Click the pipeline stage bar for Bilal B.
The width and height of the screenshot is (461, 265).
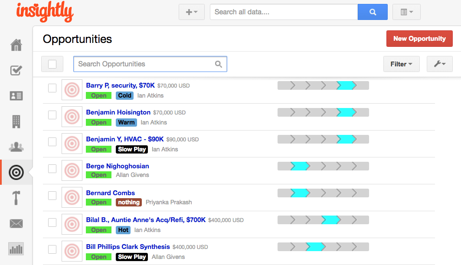pos(323,220)
